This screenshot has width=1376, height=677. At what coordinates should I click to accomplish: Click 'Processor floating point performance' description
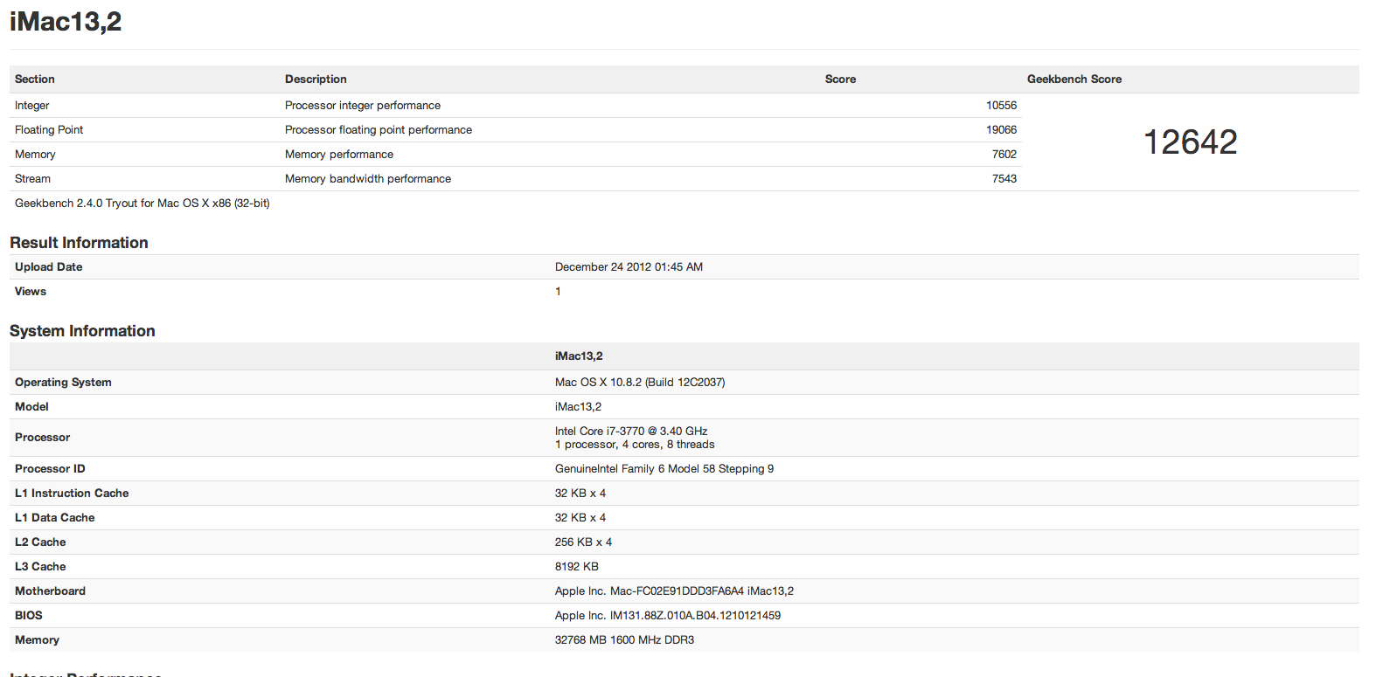(379, 129)
